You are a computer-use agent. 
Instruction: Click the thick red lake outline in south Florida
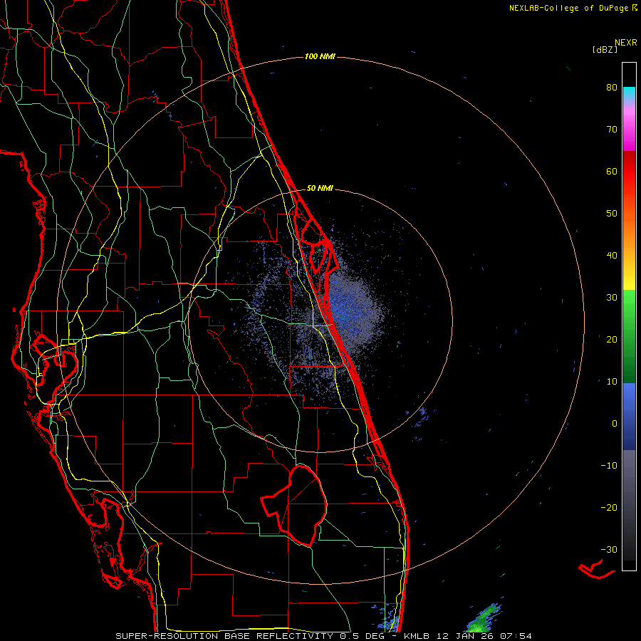coord(294,505)
